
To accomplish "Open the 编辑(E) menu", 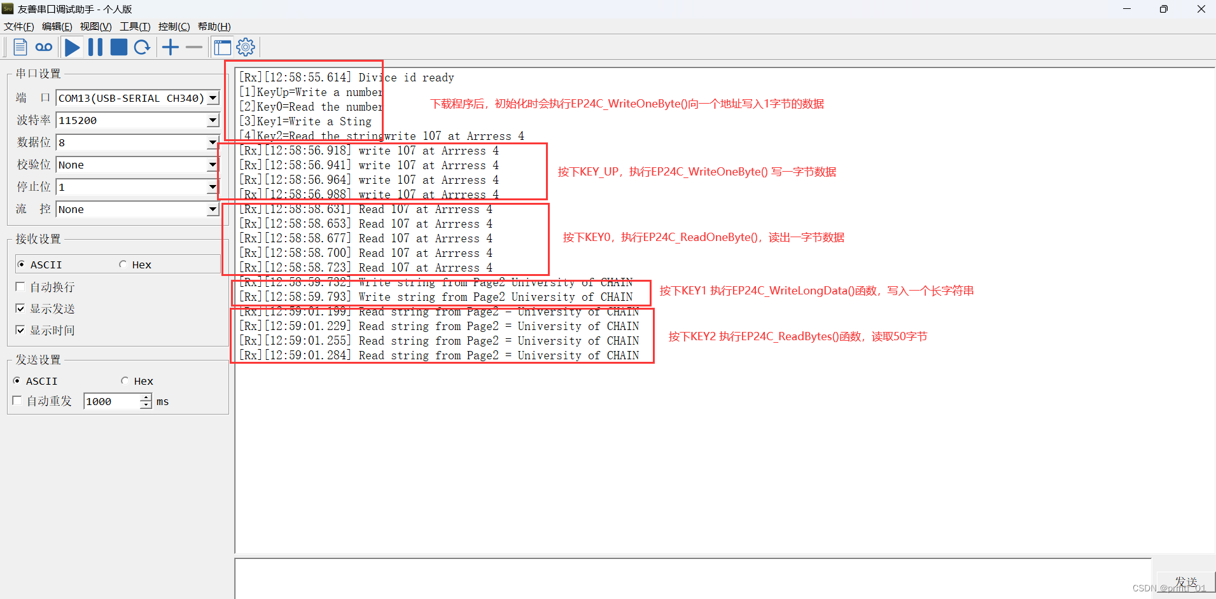I will click(57, 26).
